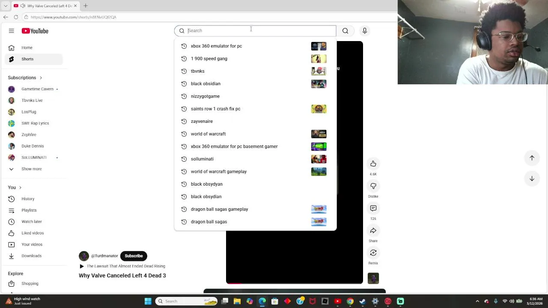
Task: Expand Show more subscriptions
Action: [33, 169]
